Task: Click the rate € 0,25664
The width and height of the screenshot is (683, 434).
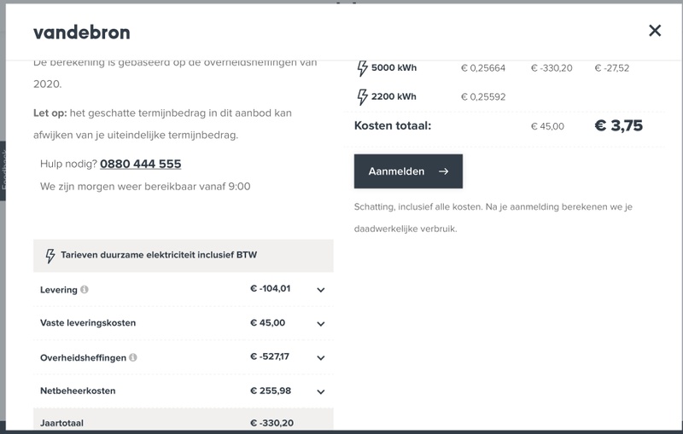Action: pyautogui.click(x=483, y=68)
